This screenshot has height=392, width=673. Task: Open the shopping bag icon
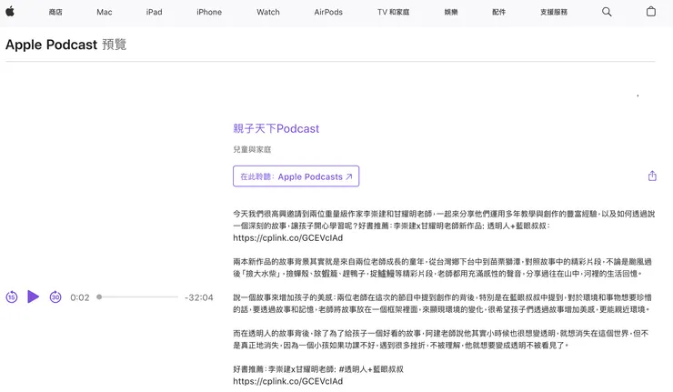(650, 12)
